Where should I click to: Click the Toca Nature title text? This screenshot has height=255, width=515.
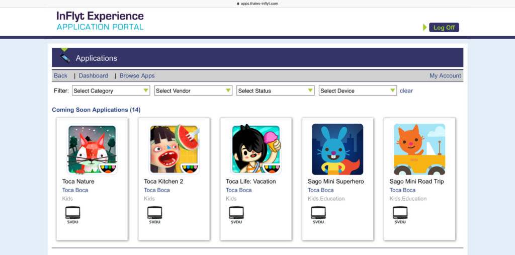(78, 182)
